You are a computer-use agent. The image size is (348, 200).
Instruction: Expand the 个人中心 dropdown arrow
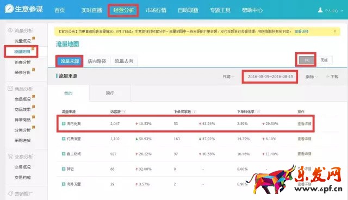coord(342,11)
